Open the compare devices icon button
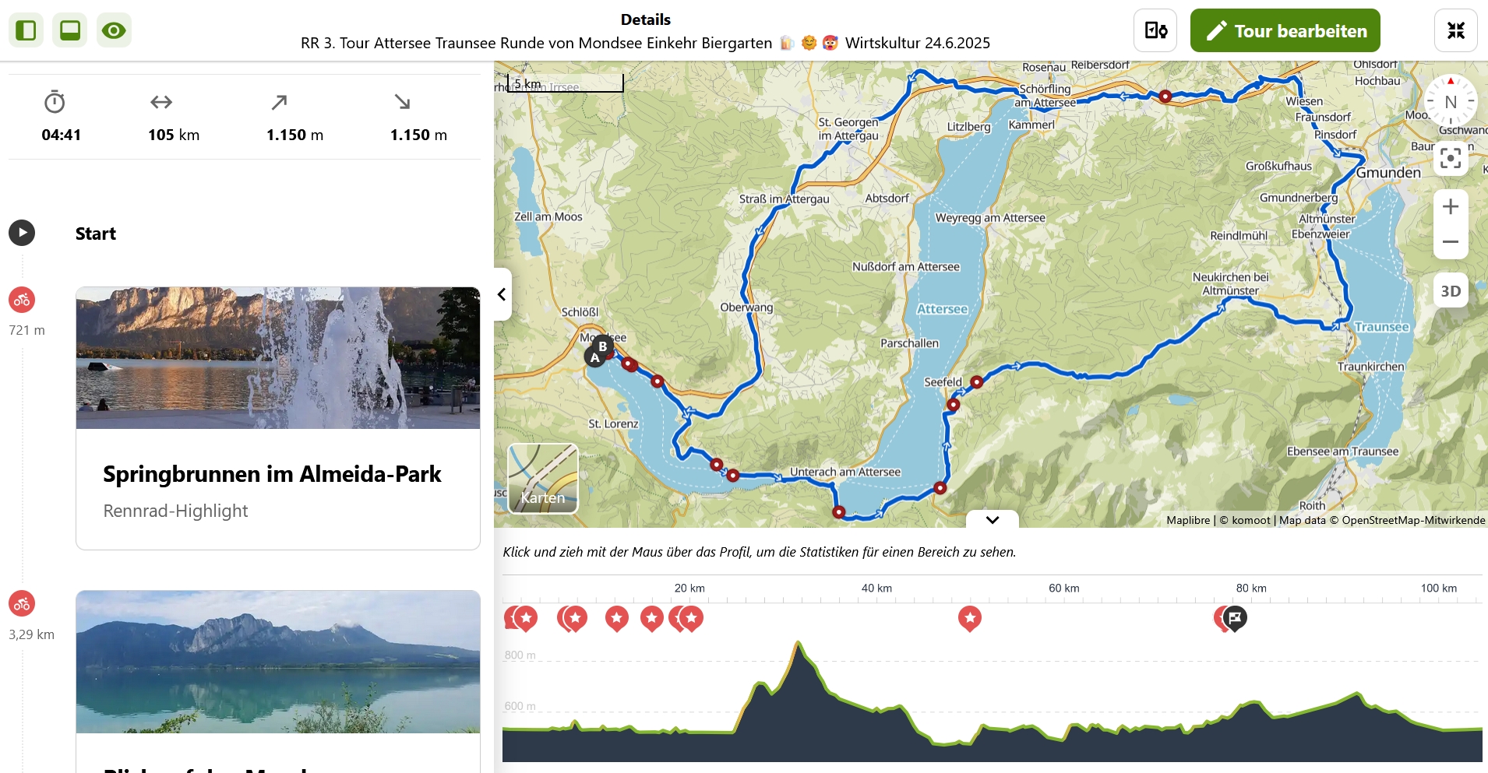1488x773 pixels. [1155, 31]
